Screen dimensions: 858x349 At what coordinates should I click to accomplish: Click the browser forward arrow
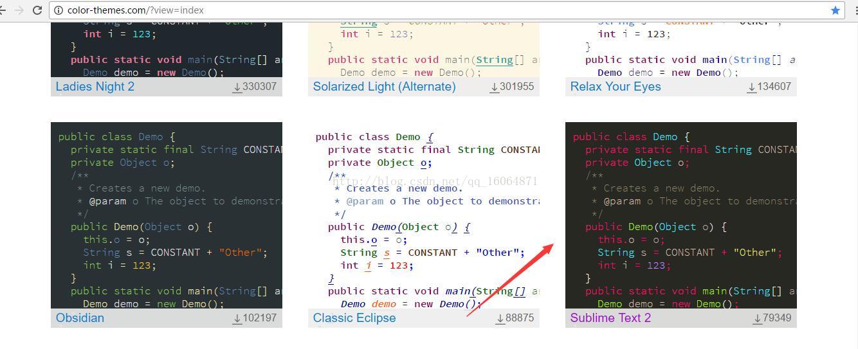tap(19, 10)
